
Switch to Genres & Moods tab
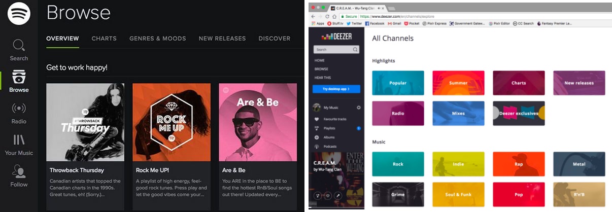(157, 39)
